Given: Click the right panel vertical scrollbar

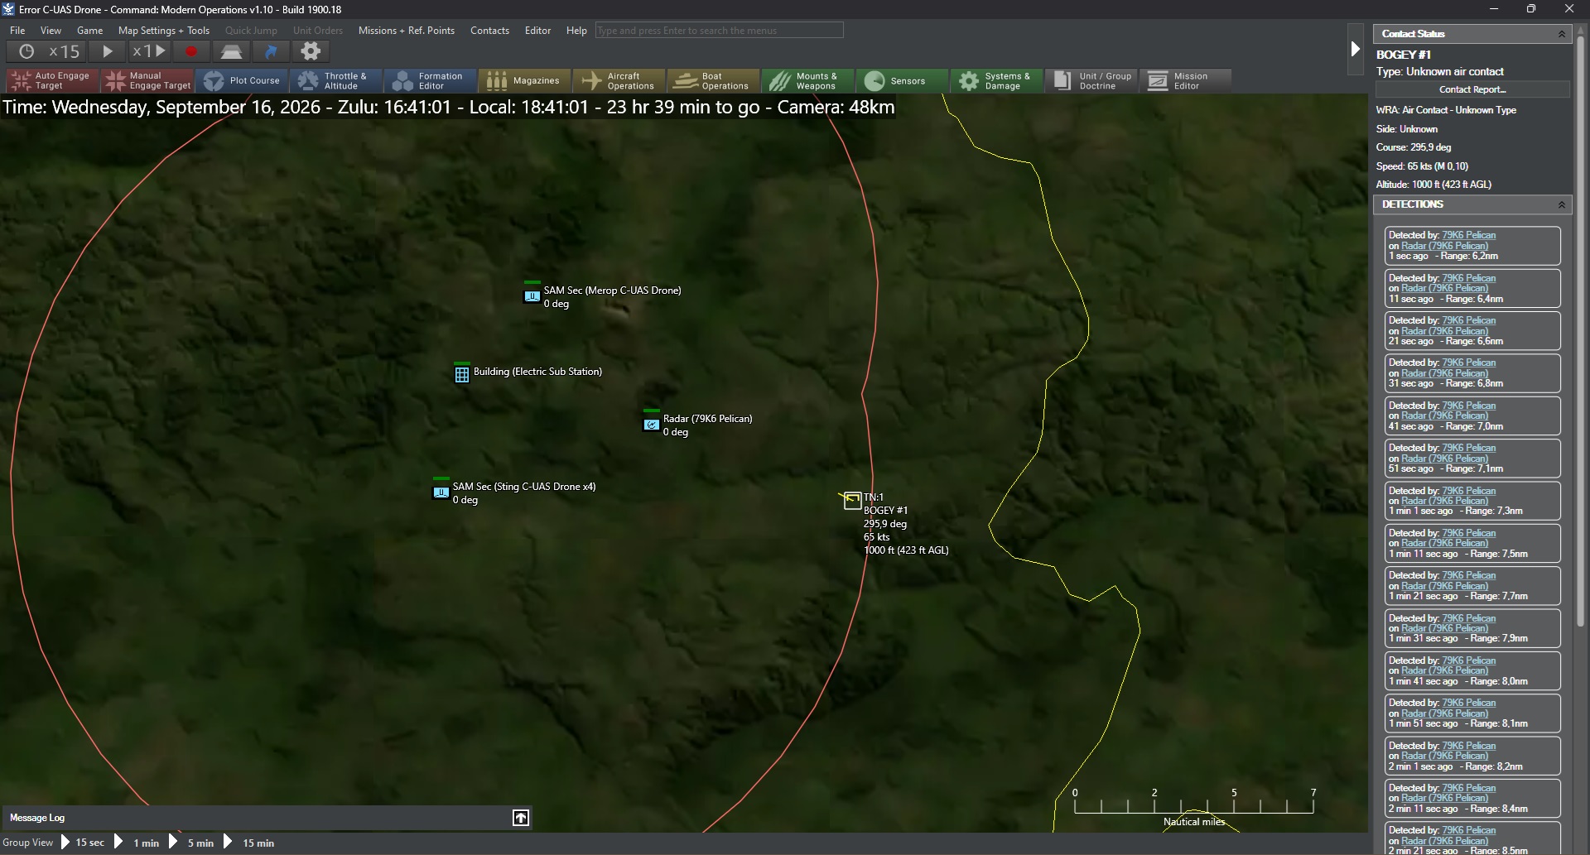Looking at the screenshot, I should (1580, 331).
